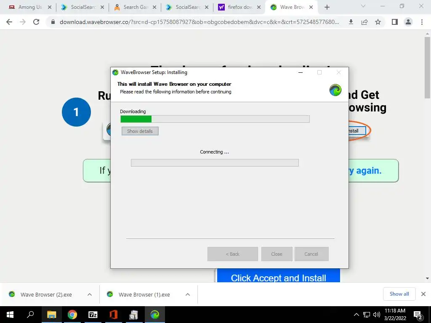431x323 pixels.
Task: Open File Explorer from taskbar
Action: click(51, 315)
